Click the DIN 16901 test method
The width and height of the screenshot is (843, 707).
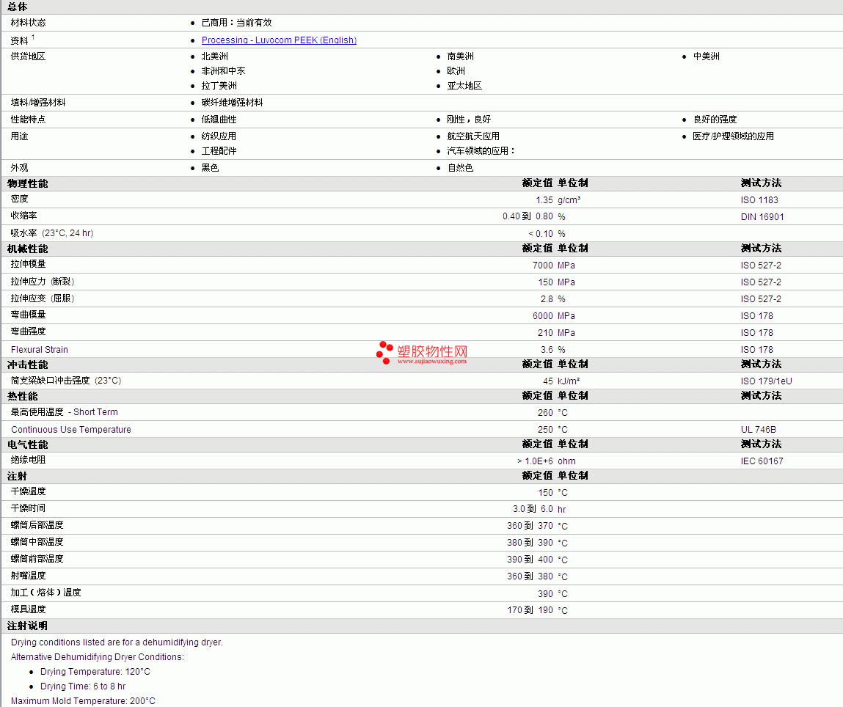(762, 217)
